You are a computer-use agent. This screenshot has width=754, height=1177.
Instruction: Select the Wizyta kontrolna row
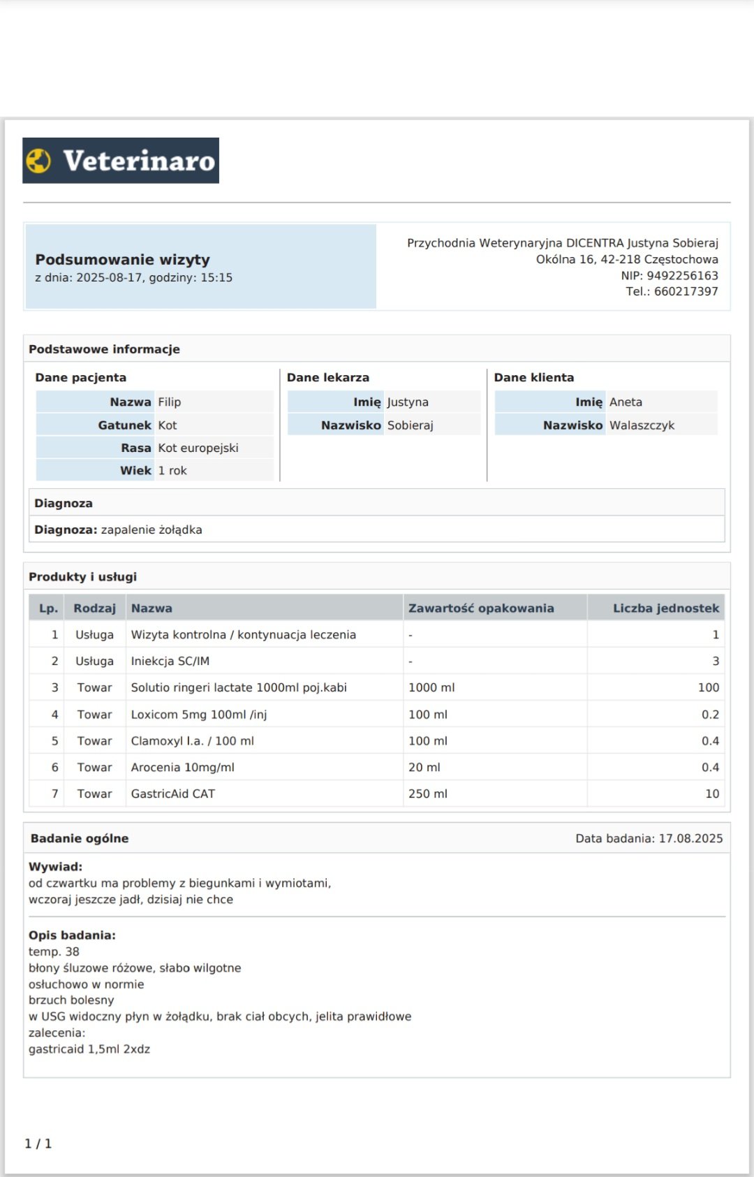pos(377,634)
